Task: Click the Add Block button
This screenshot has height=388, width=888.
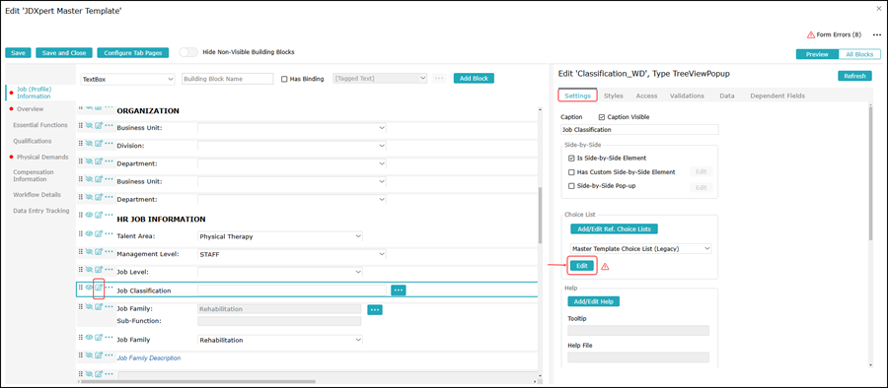Action: pos(474,79)
